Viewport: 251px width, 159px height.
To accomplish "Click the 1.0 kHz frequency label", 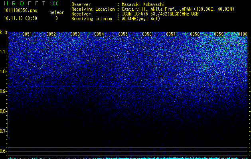I will (3, 72).
